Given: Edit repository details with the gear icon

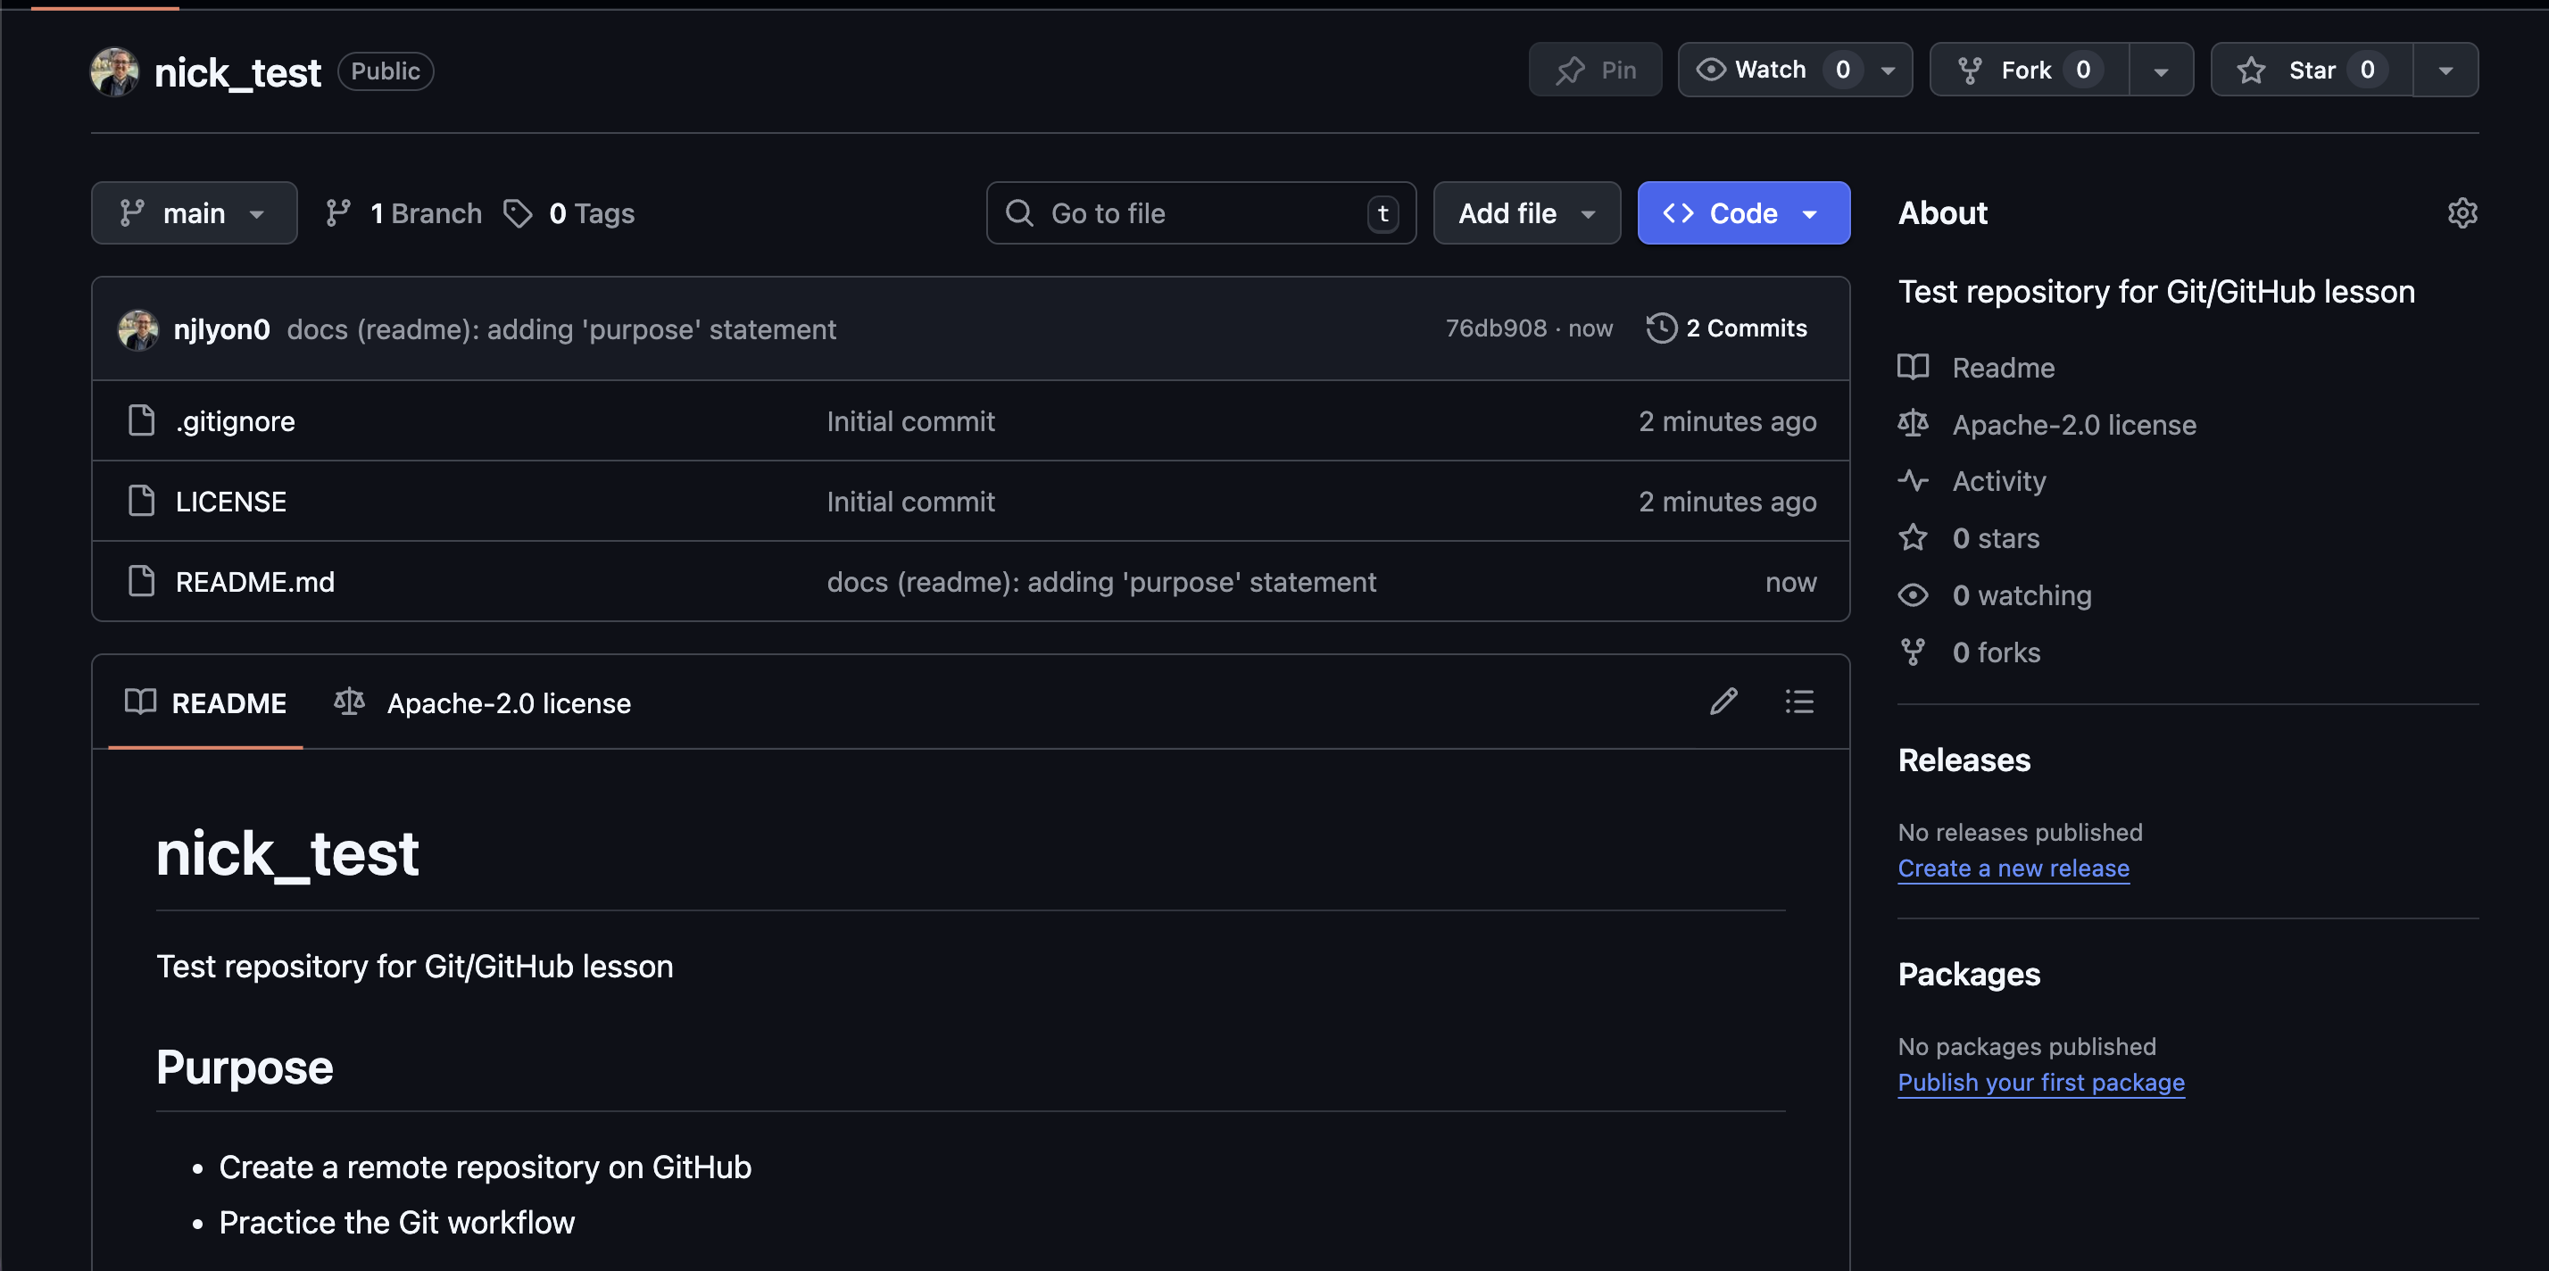Looking at the screenshot, I should click(2462, 212).
